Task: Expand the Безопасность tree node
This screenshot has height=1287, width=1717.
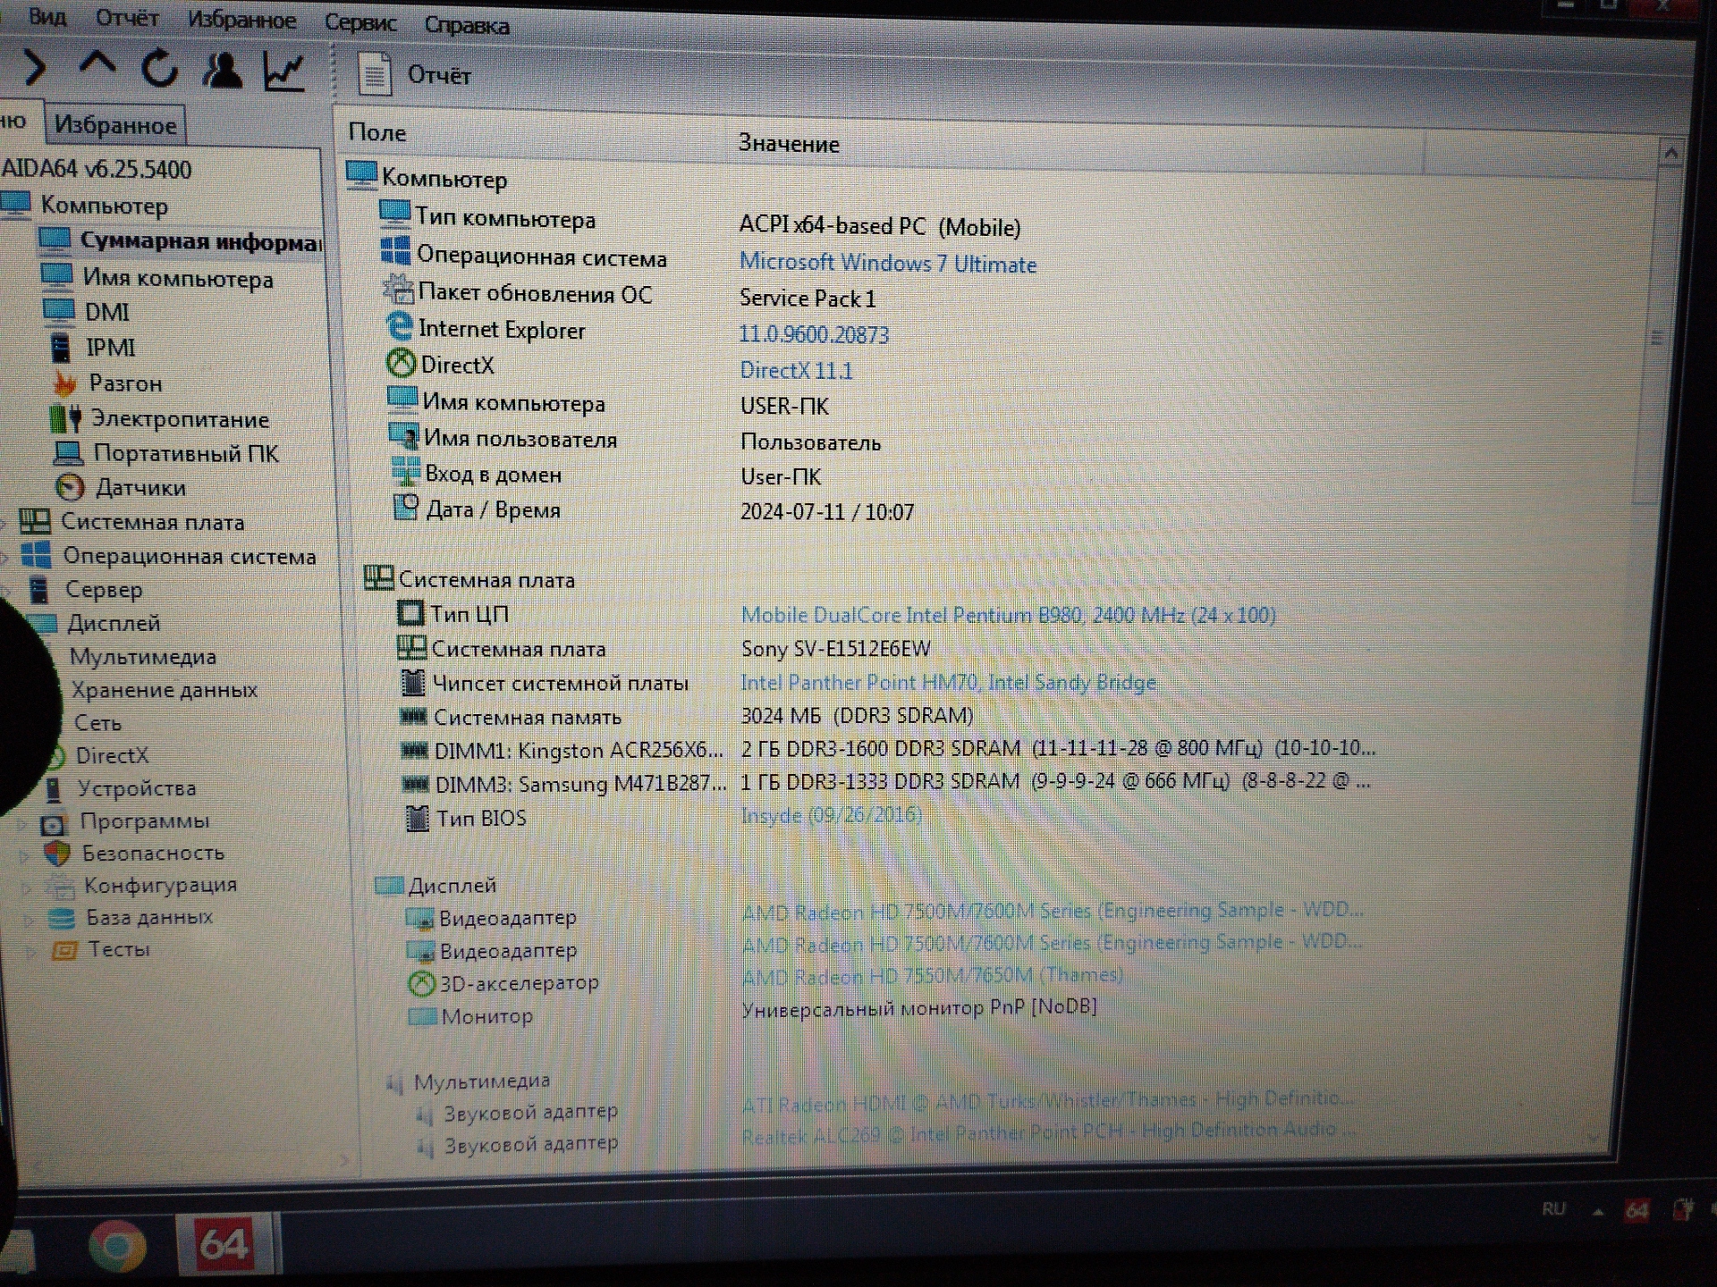Action: point(25,855)
